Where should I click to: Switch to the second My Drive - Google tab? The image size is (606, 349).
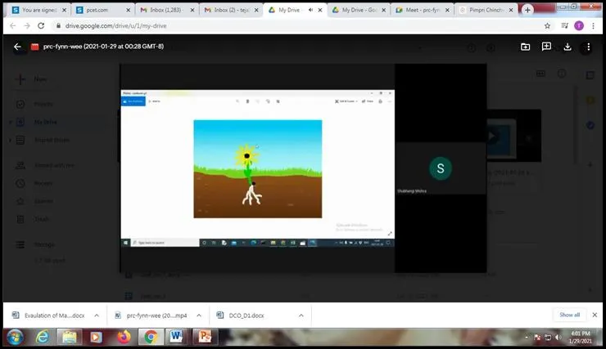359,10
